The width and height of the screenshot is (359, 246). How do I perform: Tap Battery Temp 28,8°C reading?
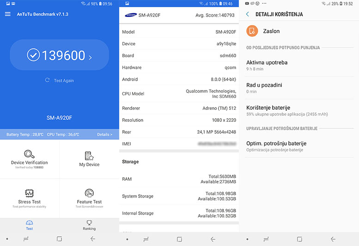click(25, 134)
